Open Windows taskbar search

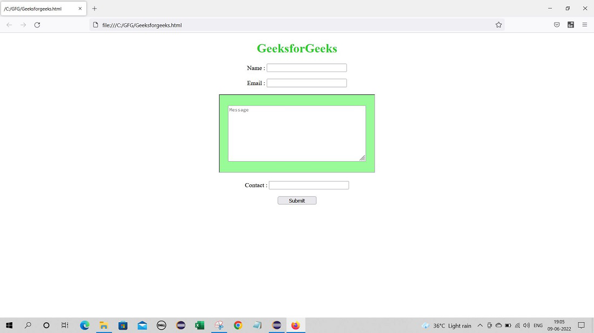coord(28,325)
